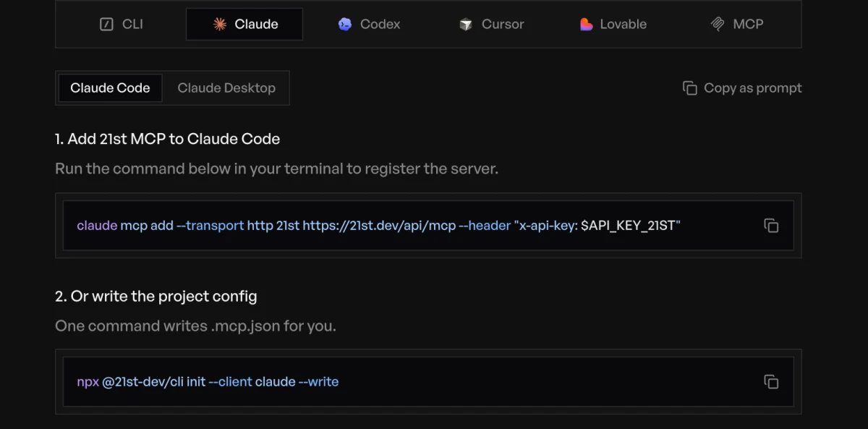Screen dimensions: 868x429
Task: Click heading "2. Or write the project config"
Action: (x=156, y=297)
